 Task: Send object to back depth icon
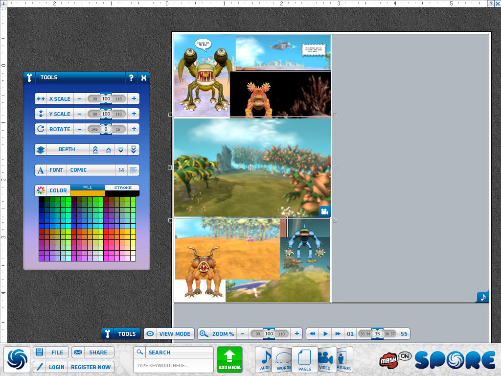[x=133, y=150]
